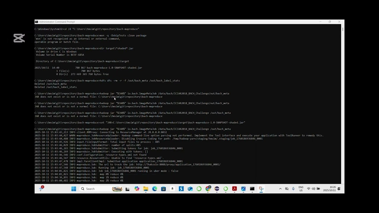Click the "map 2% reduce 0%" progress line
Screen dimensions: 379x213
tap(79, 180)
